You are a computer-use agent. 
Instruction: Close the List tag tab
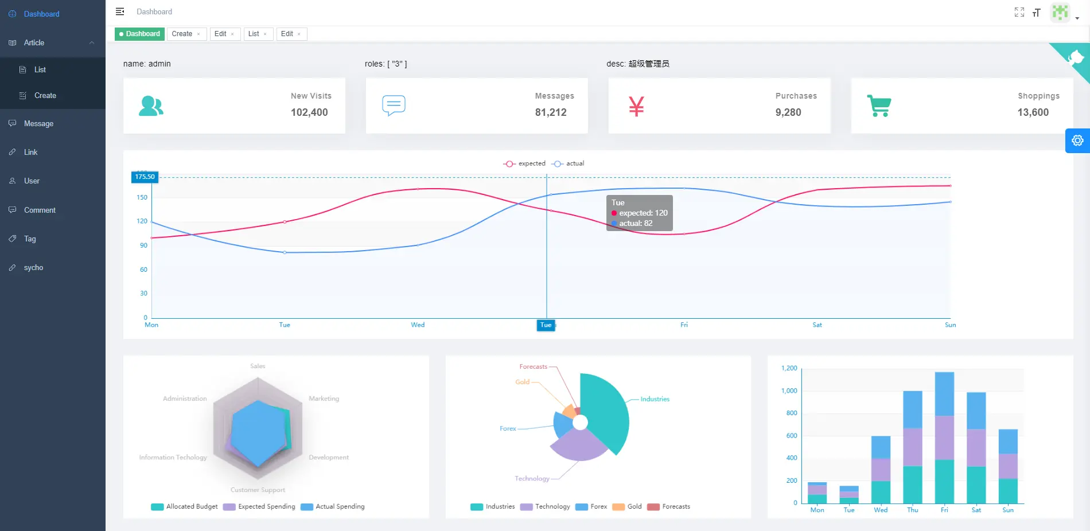[265, 34]
